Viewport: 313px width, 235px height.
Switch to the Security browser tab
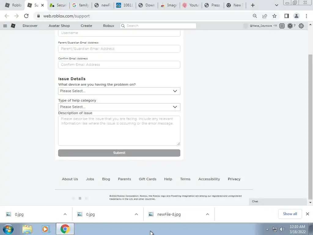click(x=58, y=5)
